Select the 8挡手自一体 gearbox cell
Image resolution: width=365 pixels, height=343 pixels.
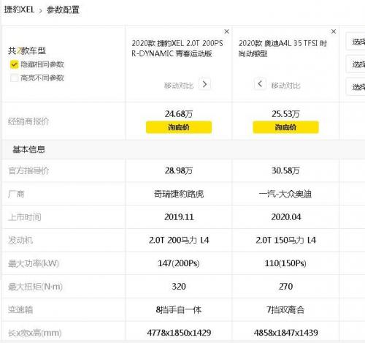click(x=179, y=309)
